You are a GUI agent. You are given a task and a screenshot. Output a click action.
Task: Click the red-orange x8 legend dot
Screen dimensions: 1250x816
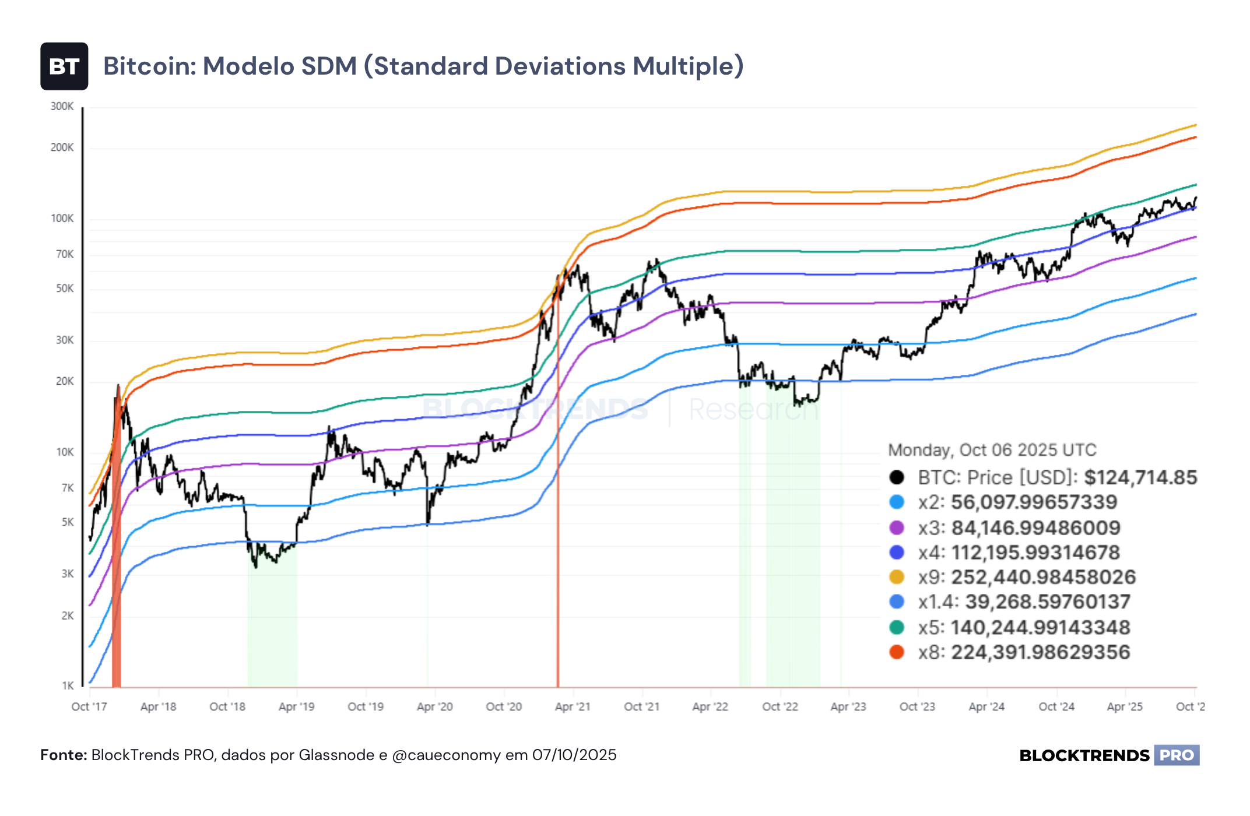897,652
